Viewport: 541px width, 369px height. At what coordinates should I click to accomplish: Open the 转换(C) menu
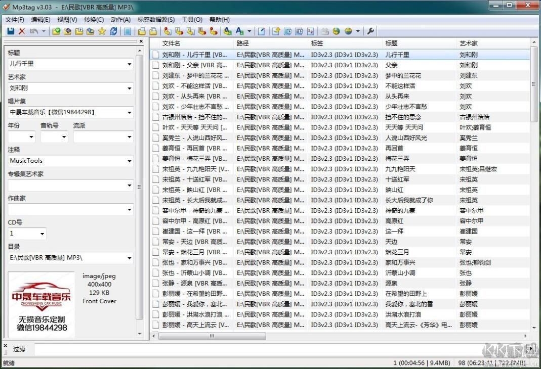(94, 19)
